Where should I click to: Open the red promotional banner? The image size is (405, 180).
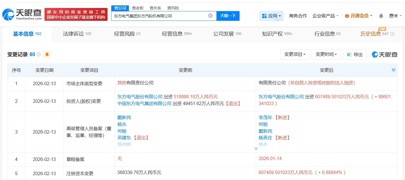tap(76, 15)
